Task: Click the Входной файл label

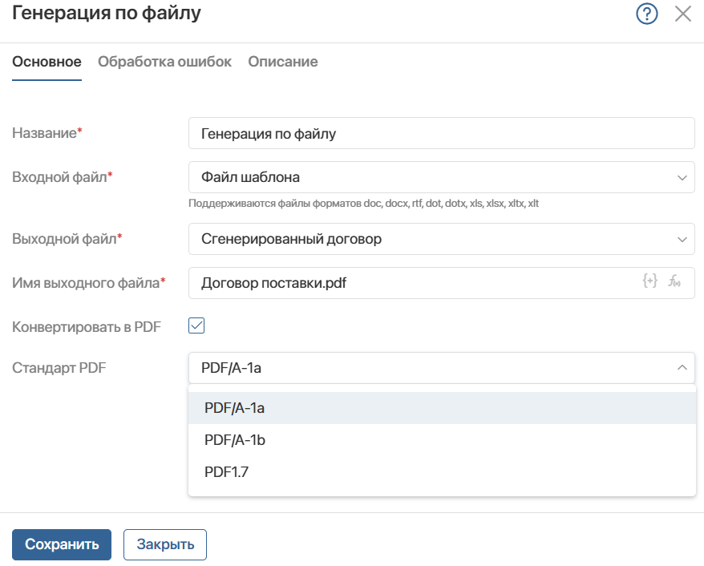Action: click(x=62, y=177)
